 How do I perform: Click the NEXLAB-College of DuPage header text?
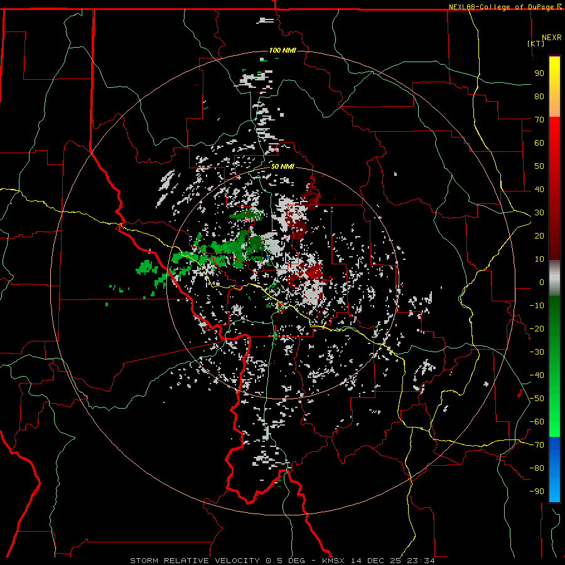(x=505, y=7)
